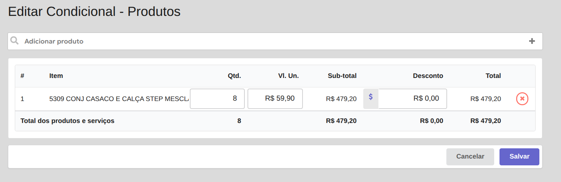Click the Qtd. column header
The image size is (561, 182).
[x=234, y=76]
